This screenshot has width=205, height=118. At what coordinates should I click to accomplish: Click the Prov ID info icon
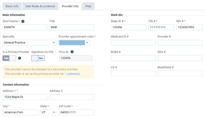(x=72, y=52)
